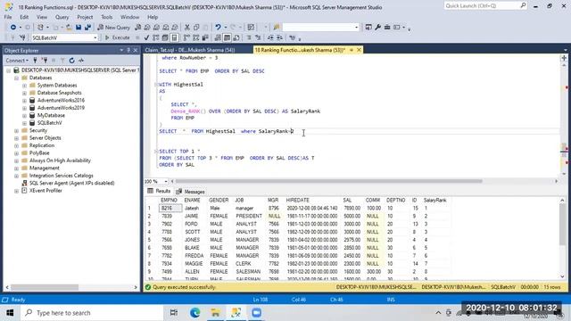Expand System Databases node
The width and height of the screenshot is (571, 321).
point(24,86)
